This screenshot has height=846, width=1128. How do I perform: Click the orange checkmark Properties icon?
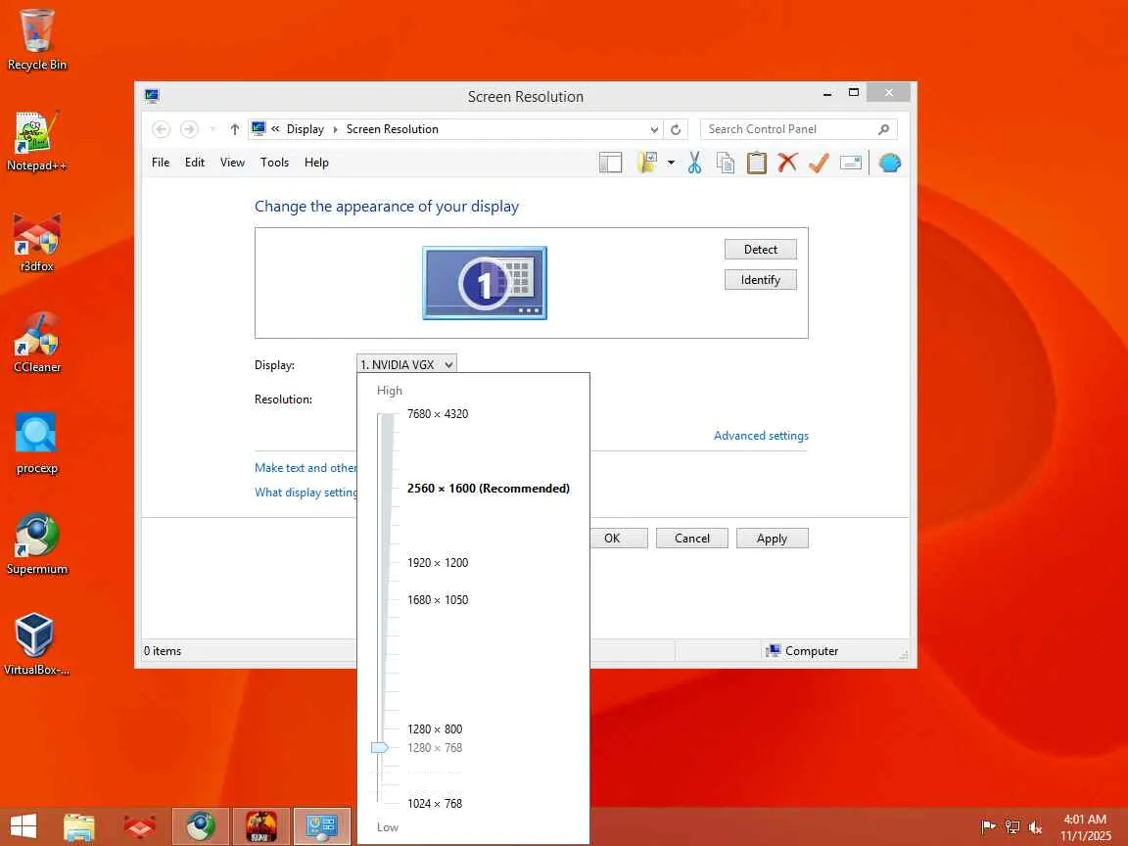(819, 163)
